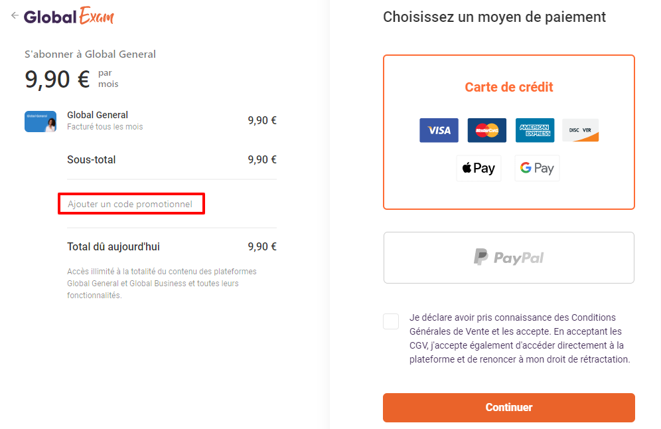Select the Carte de crédit payment box
The image size is (661, 429).
pyautogui.click(x=509, y=132)
